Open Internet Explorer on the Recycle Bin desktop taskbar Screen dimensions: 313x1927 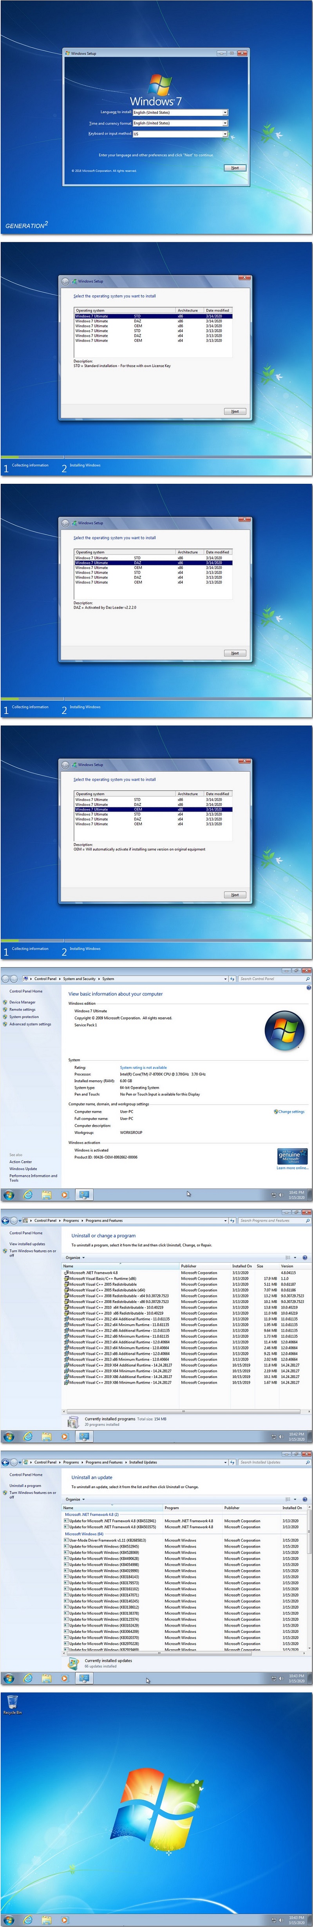coord(28,1920)
